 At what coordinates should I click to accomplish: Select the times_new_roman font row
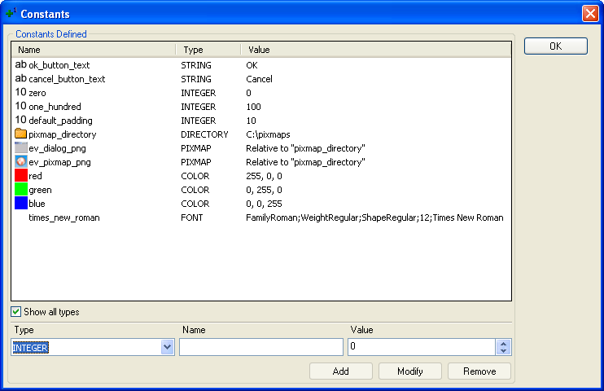point(63,218)
